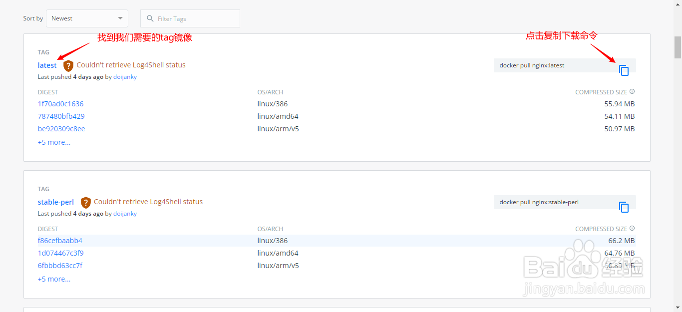The height and width of the screenshot is (312, 682).
Task: Click the search magnifier in the Filter Tags box
Action: [150, 18]
